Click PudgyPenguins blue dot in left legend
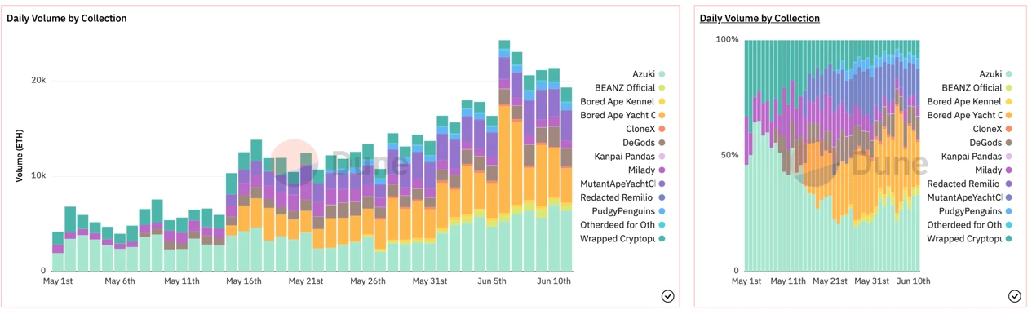 [x=662, y=211]
